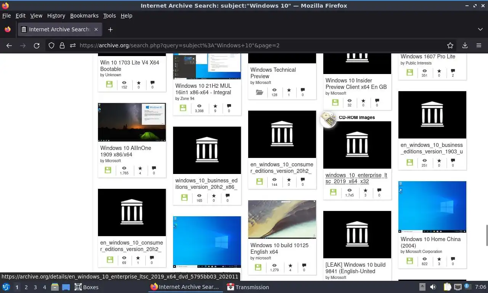Open the Tools menu
Viewport: 488px width, 293px height.
(109, 16)
